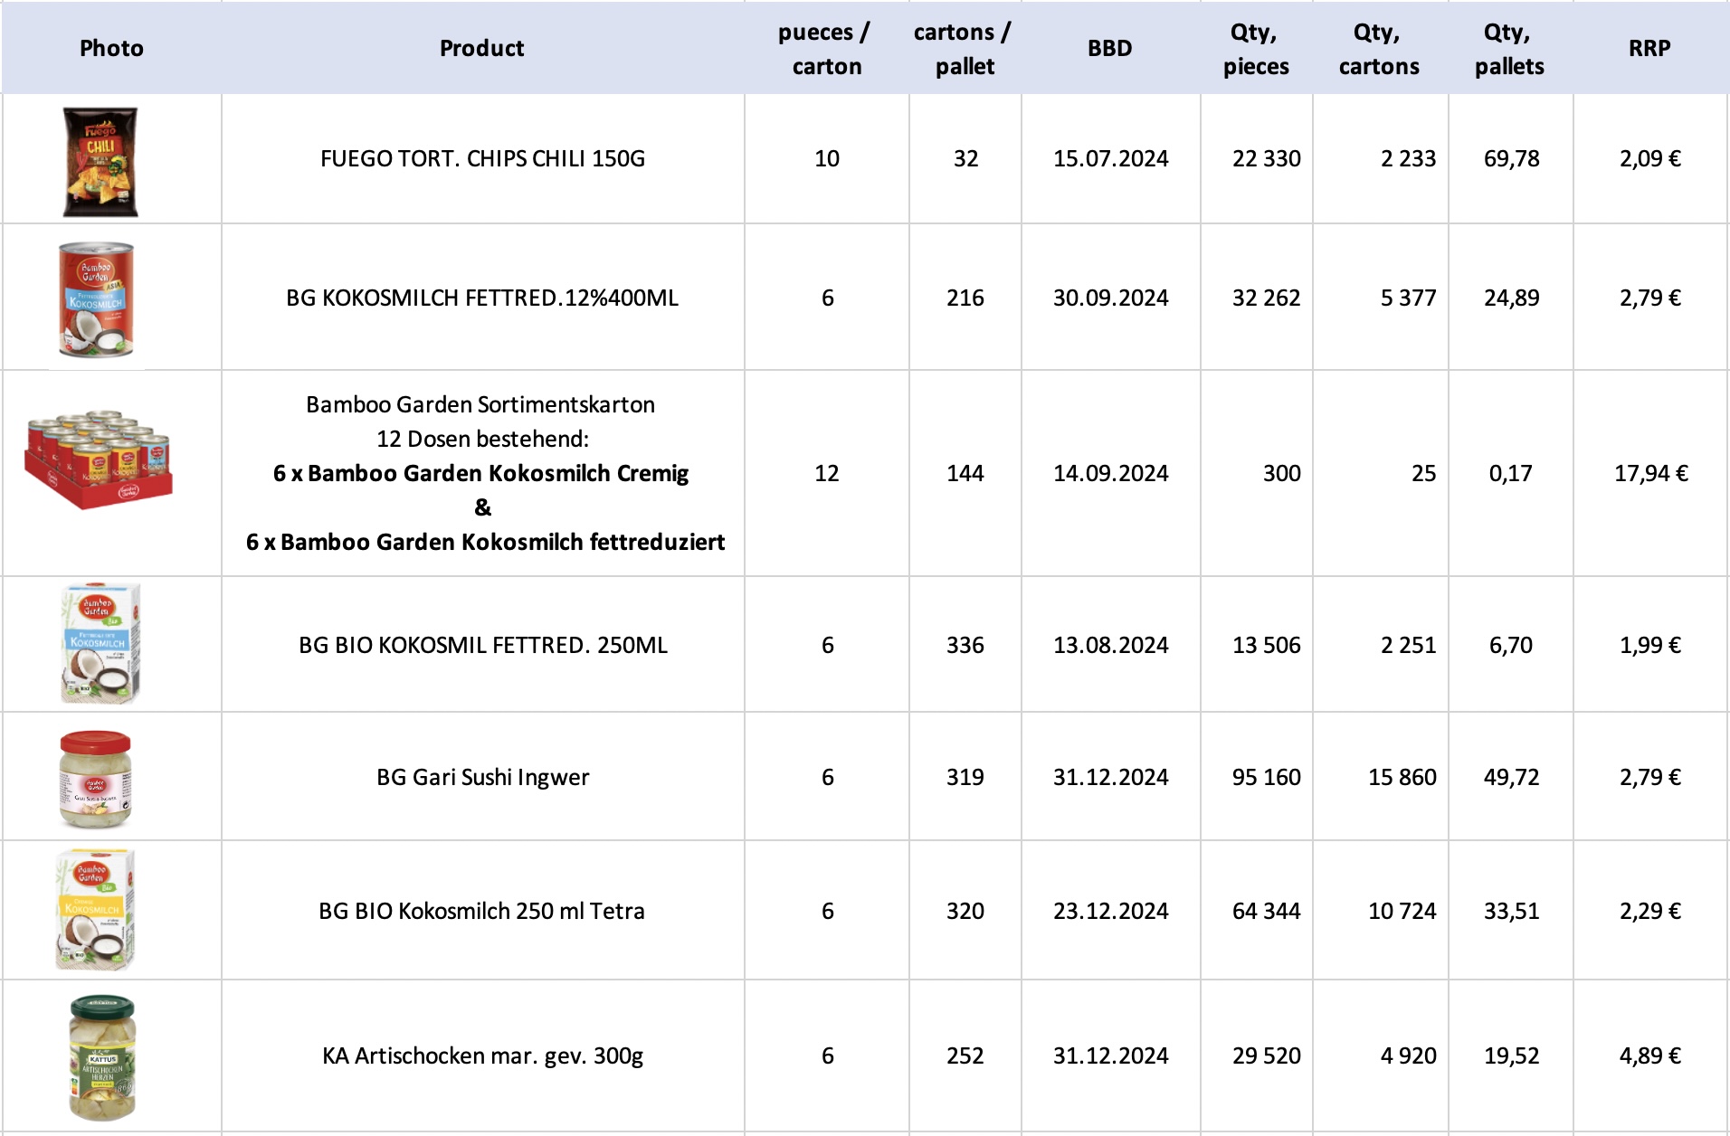The height and width of the screenshot is (1136, 1730).
Task: Select the Photo column header
Action: (111, 48)
